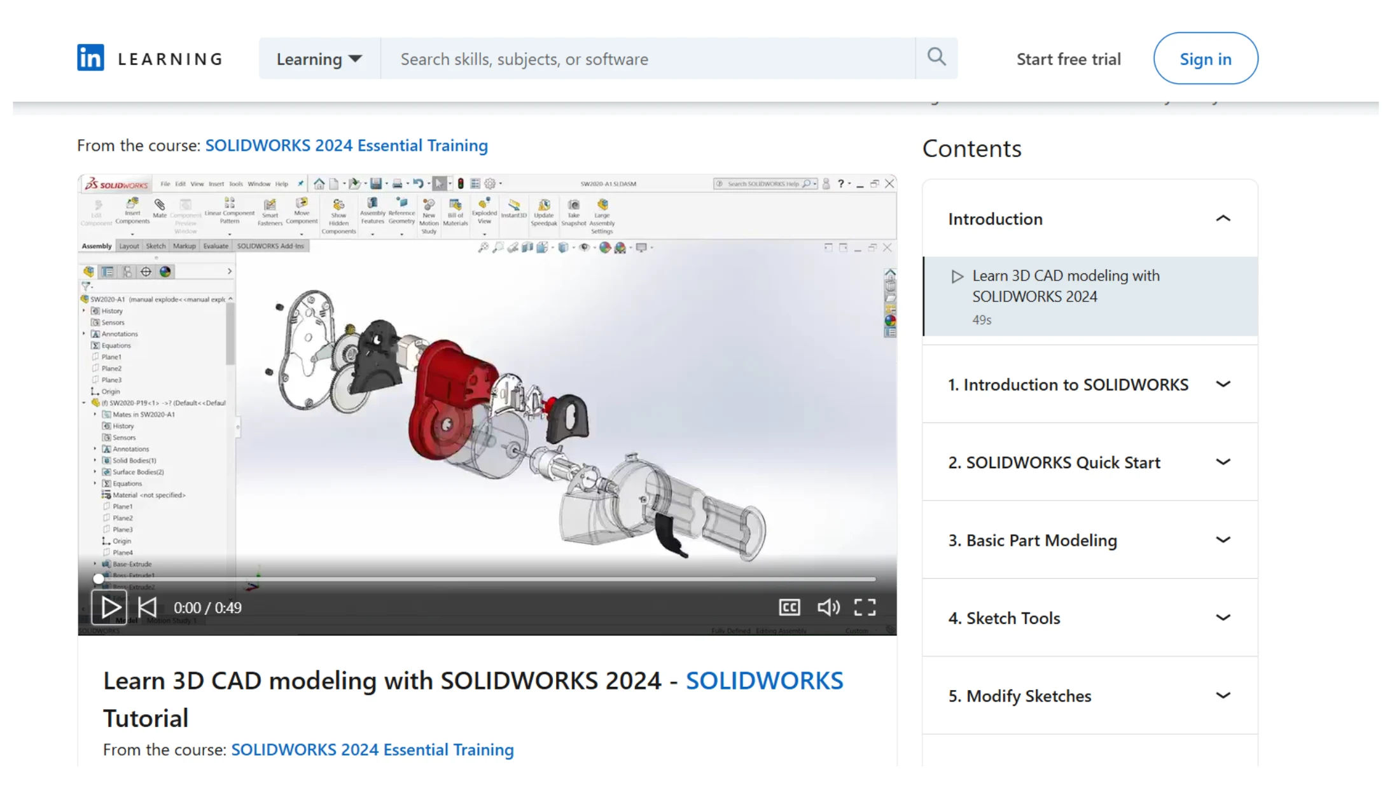
Task: Enter fullscreen video mode
Action: point(865,607)
